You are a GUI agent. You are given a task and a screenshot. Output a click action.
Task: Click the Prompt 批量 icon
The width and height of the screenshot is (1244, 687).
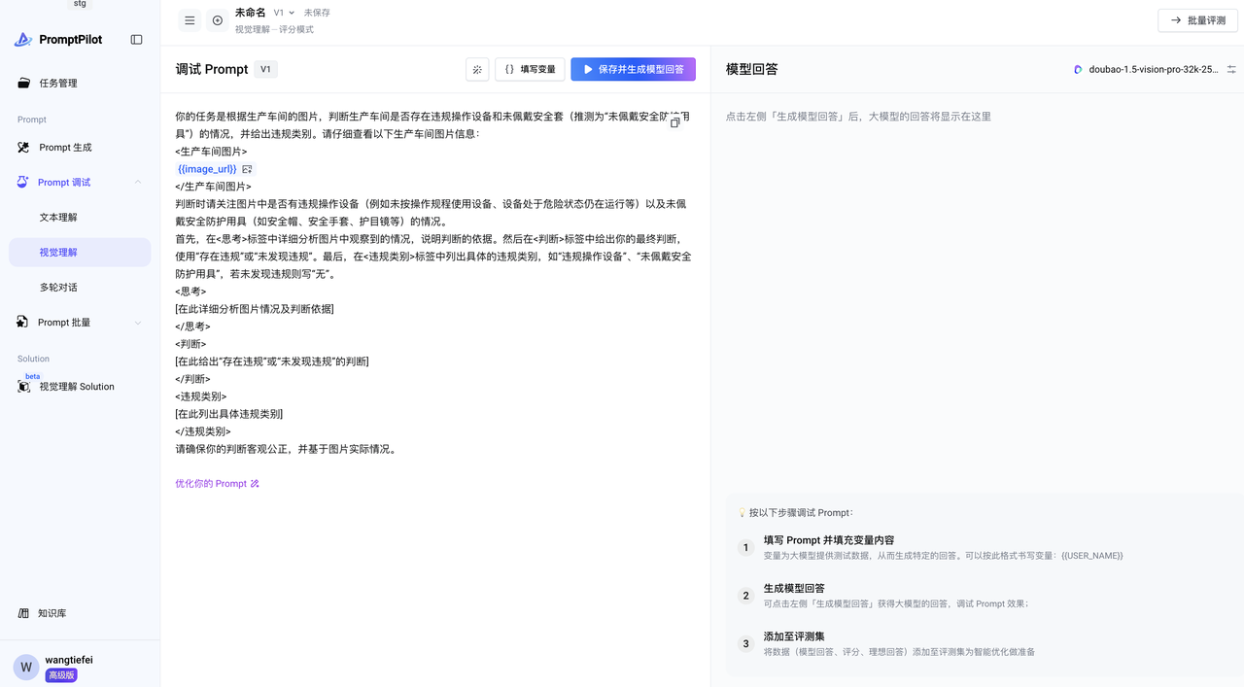[23, 323]
